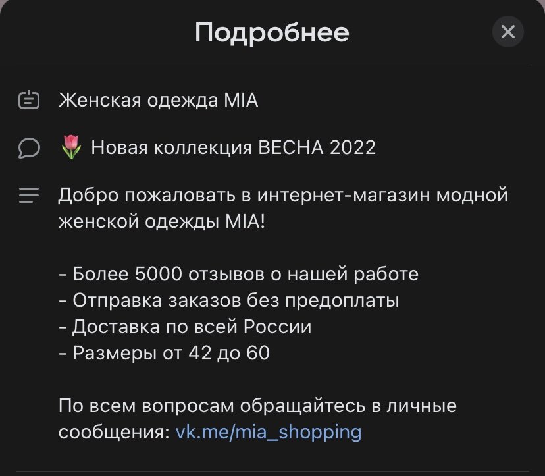This screenshot has height=476, width=545.
Task: Click the Подробнее dialog title
Action: click(x=272, y=31)
